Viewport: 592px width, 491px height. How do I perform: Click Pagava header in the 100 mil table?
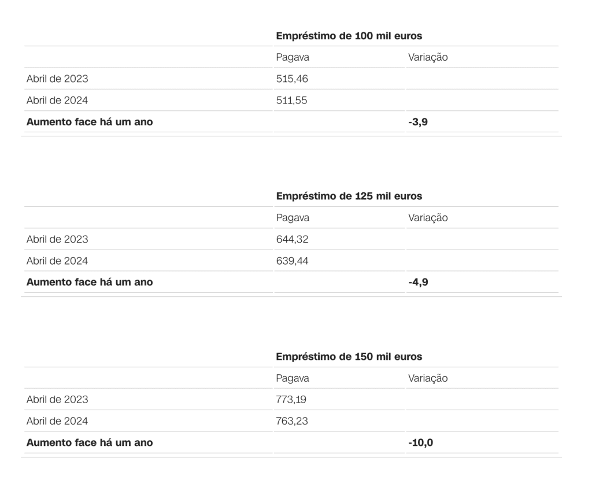293,57
